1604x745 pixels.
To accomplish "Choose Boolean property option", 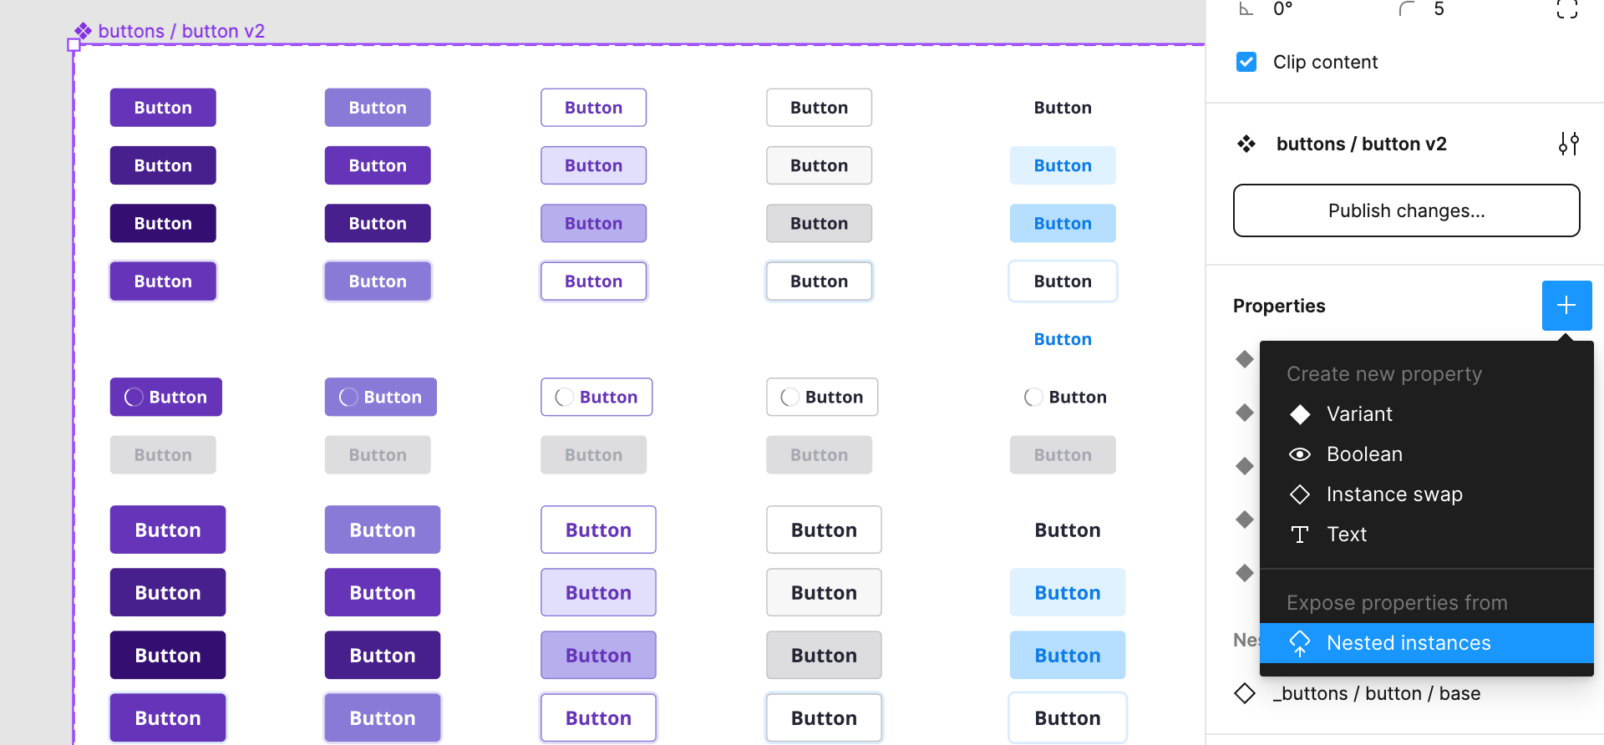I will (x=1427, y=454).
